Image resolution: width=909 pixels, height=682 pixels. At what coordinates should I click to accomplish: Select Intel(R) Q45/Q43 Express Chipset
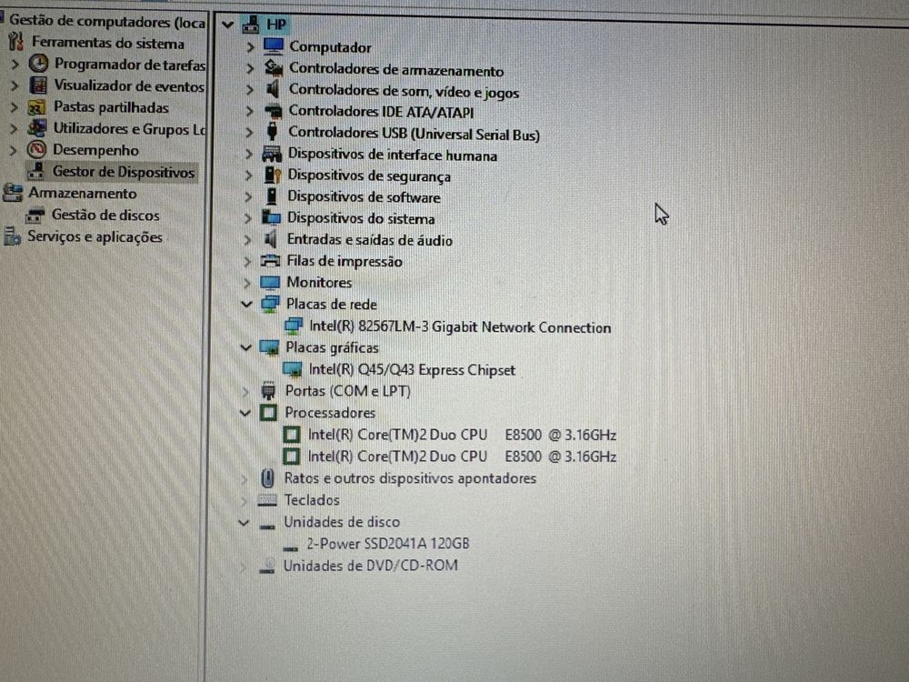(412, 370)
